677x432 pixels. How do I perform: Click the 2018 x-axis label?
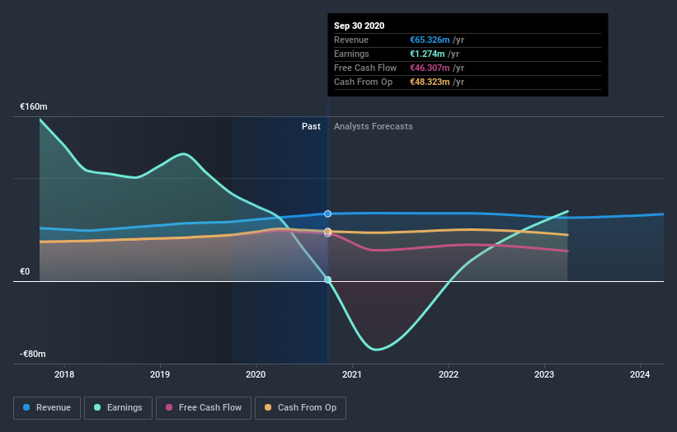click(64, 374)
